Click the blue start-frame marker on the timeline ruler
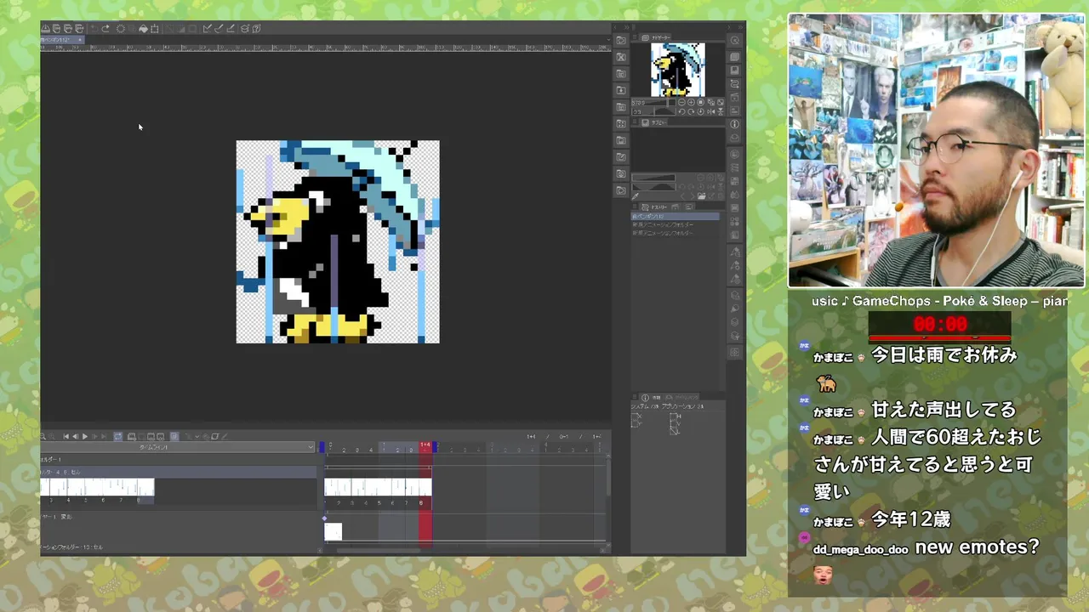1089x612 pixels. click(322, 447)
